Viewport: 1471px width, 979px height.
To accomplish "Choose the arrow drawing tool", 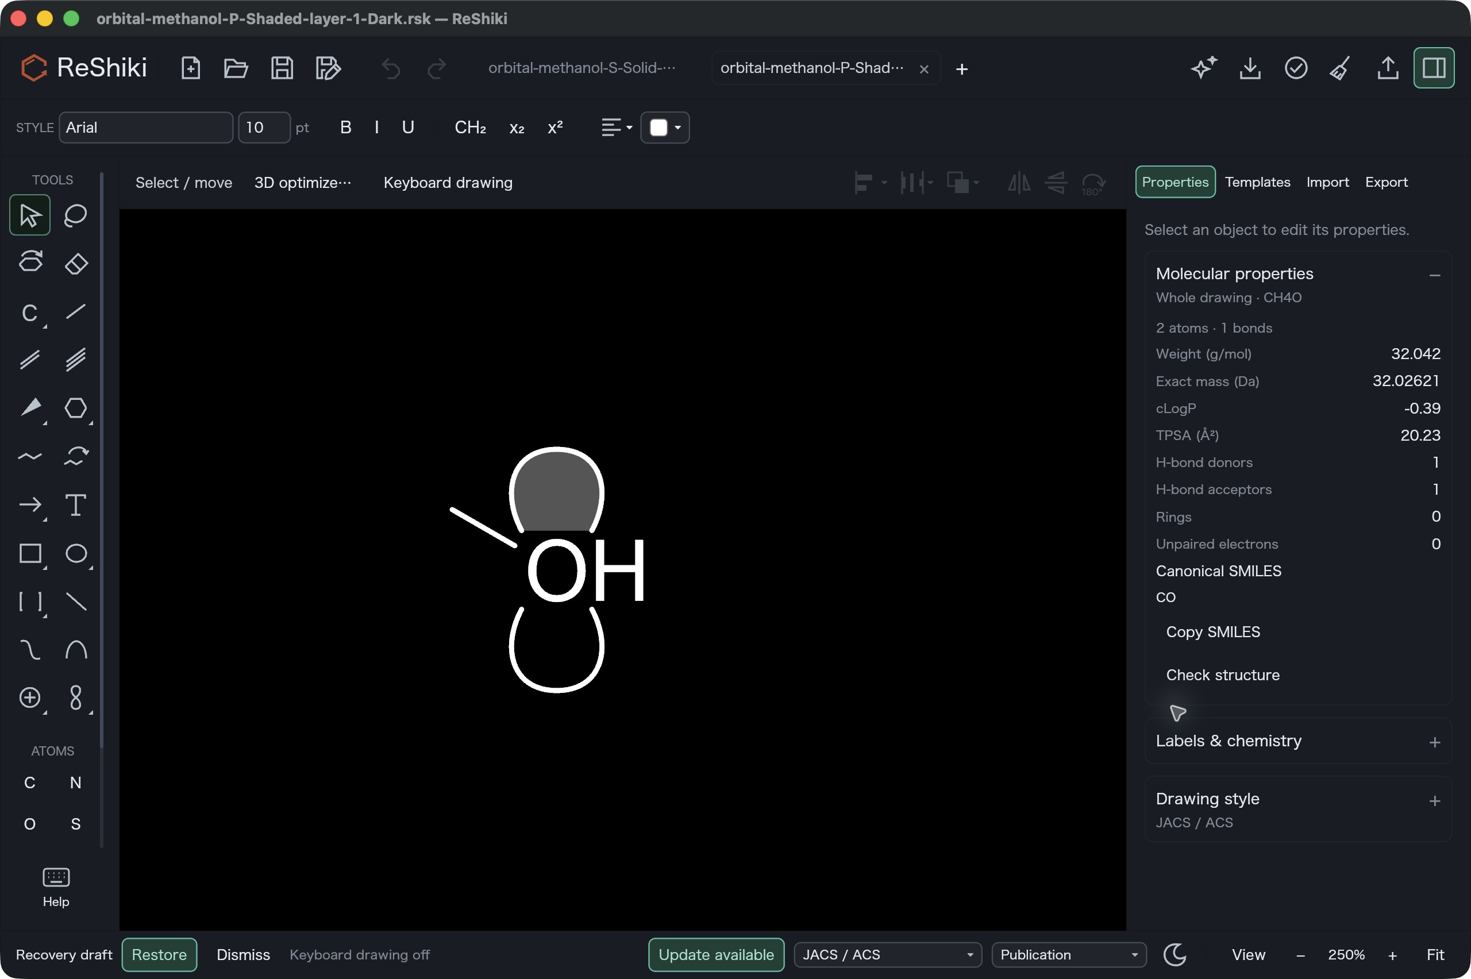I will [x=30, y=504].
